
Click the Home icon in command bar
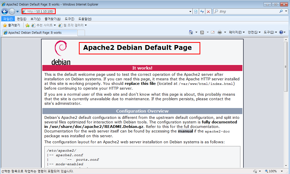[191, 32]
